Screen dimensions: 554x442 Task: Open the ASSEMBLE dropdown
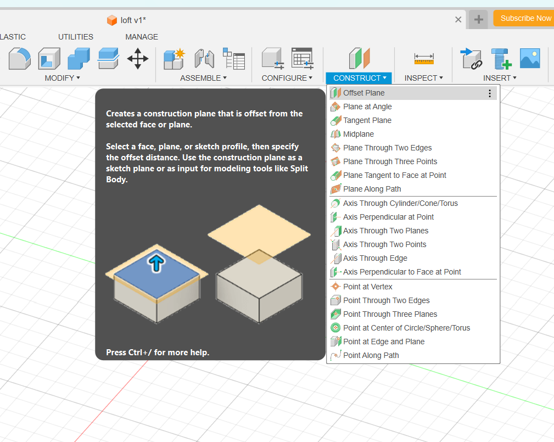pos(204,78)
